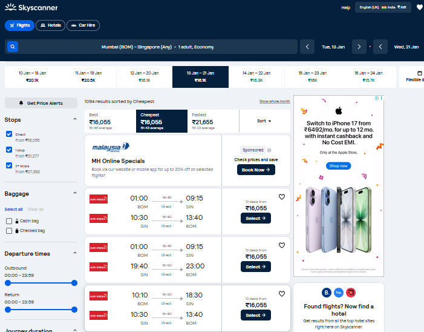
Task: Uncheck the 1 stop checkbox
Action: click(x=9, y=150)
